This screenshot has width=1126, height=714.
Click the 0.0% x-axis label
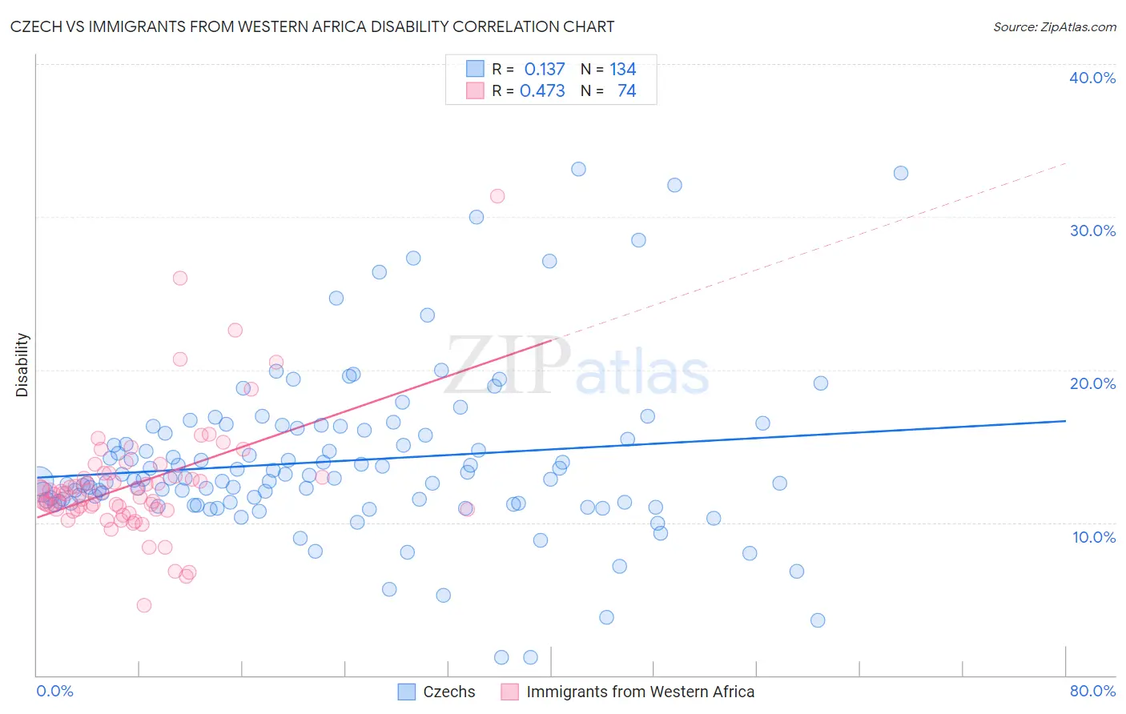[54, 691]
